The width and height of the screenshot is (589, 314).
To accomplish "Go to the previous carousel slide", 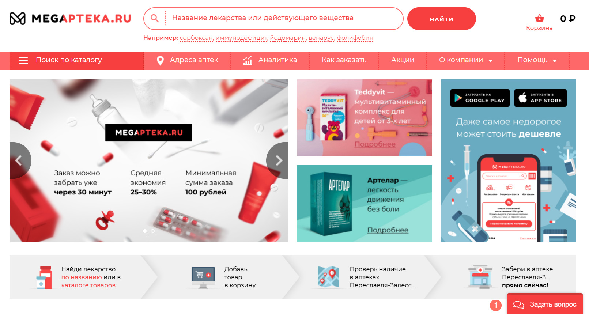I will coord(19,160).
